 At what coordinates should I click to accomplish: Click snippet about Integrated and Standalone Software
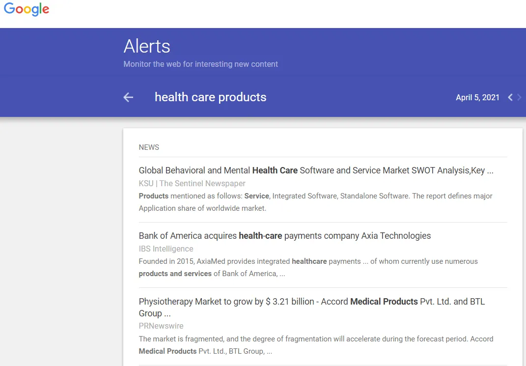point(315,202)
